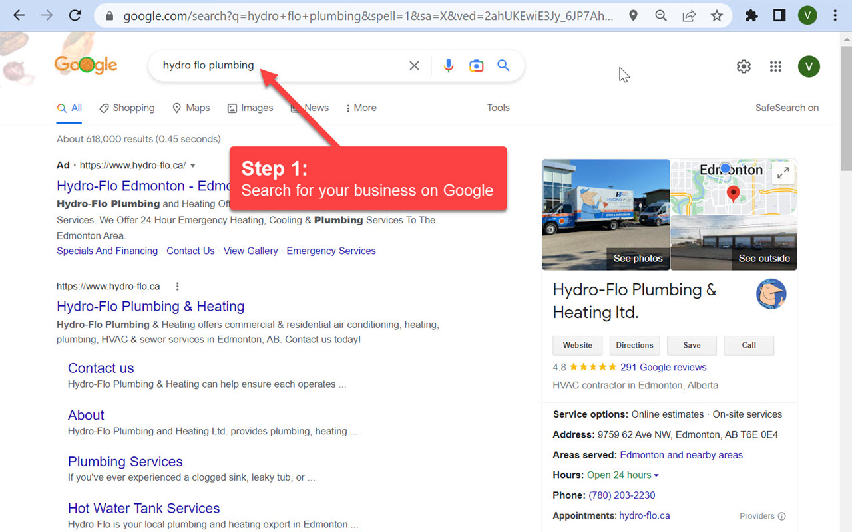The height and width of the screenshot is (532, 852).
Task: Open Google quick settings gear
Action: tap(743, 66)
